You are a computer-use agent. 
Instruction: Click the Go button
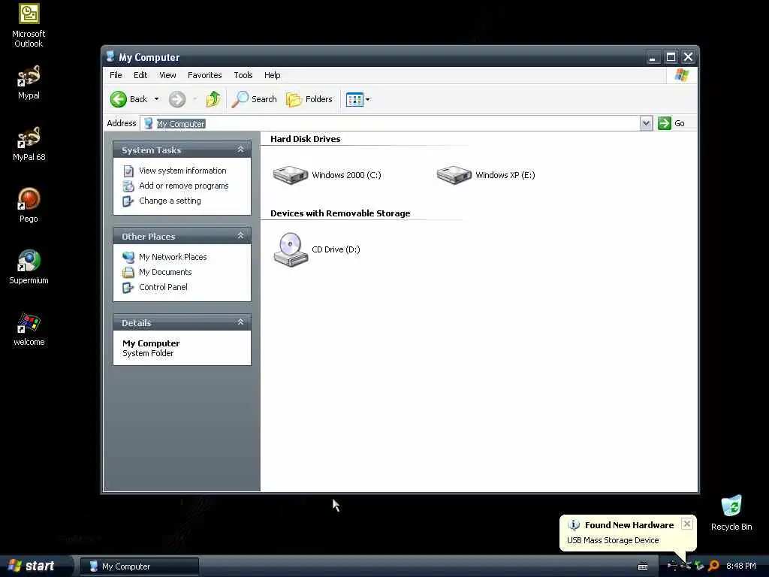coord(671,123)
